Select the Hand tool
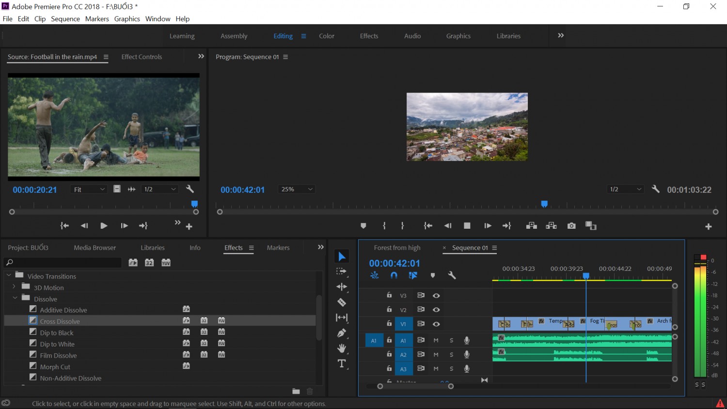Image resolution: width=727 pixels, height=409 pixels. (x=342, y=348)
